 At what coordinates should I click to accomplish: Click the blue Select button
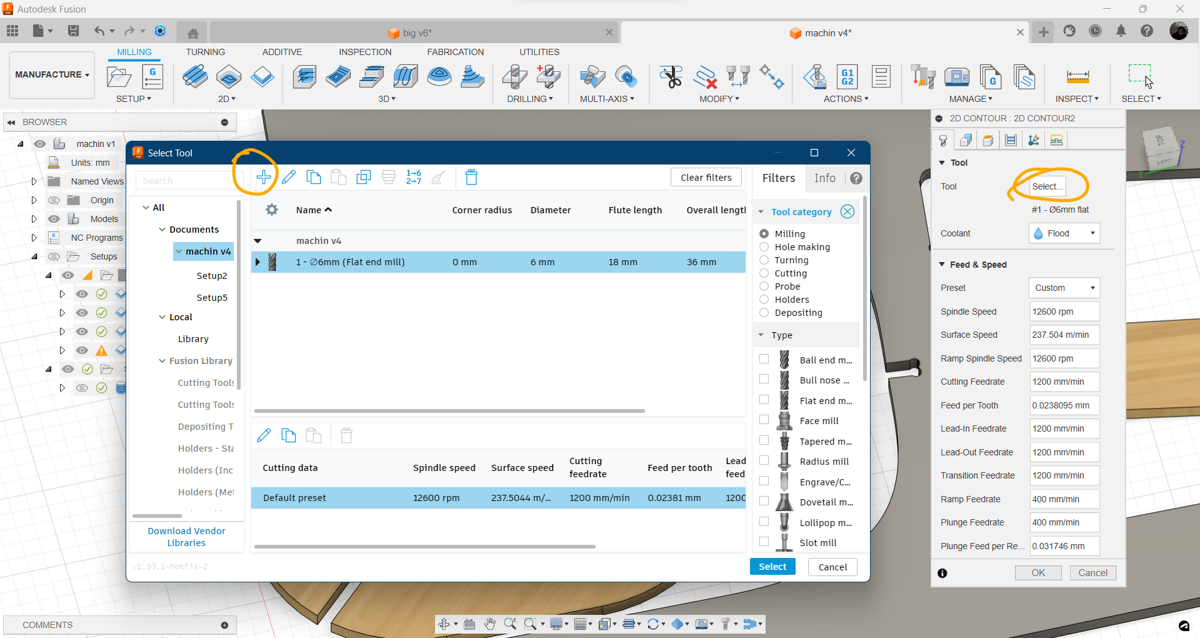(x=772, y=567)
